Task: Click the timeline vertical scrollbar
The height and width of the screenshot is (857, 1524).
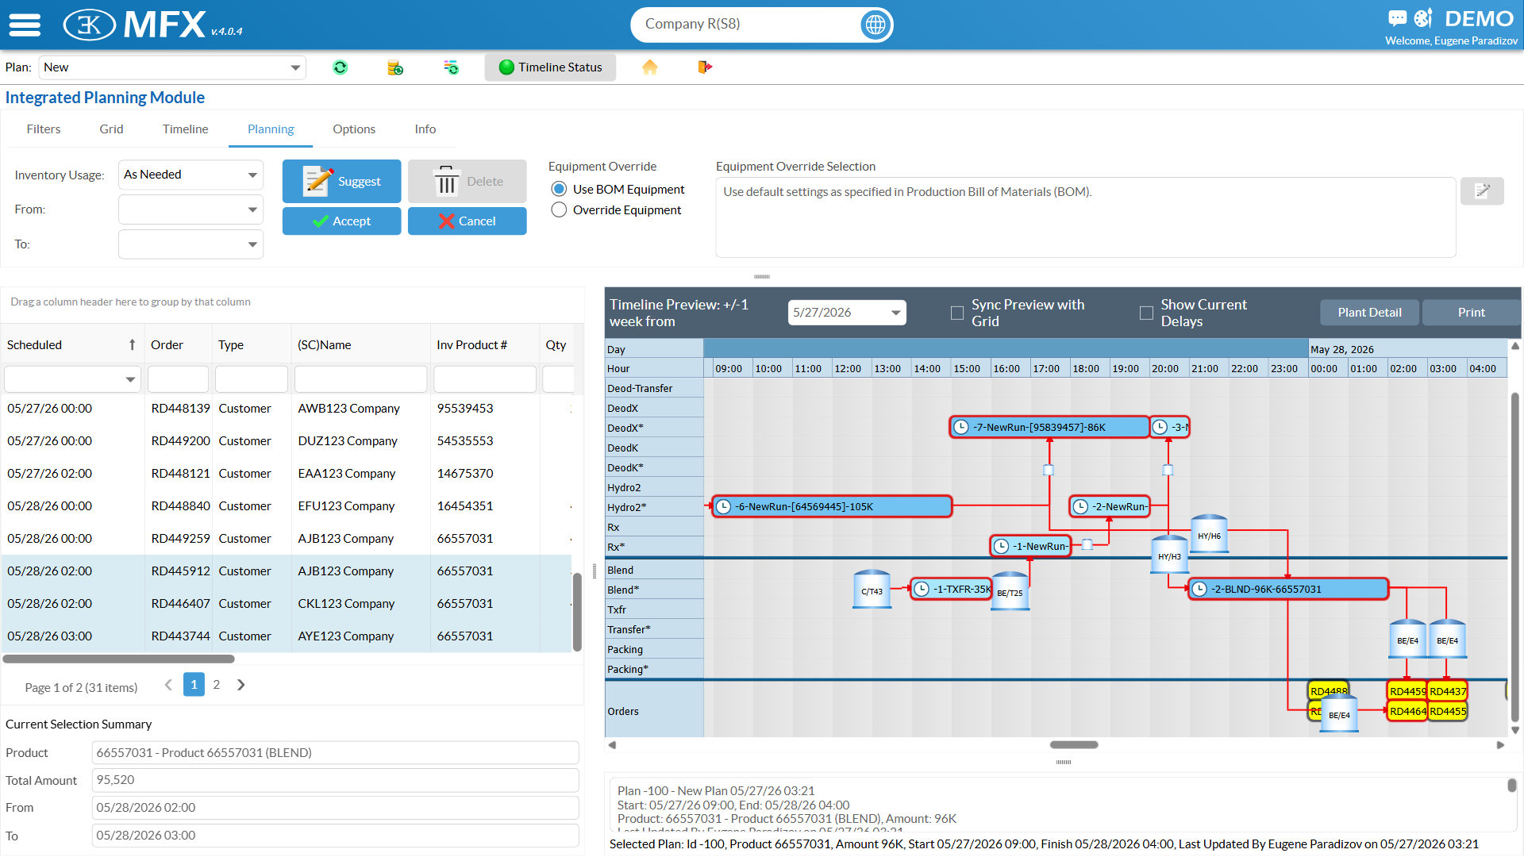Action: pyautogui.click(x=1515, y=556)
